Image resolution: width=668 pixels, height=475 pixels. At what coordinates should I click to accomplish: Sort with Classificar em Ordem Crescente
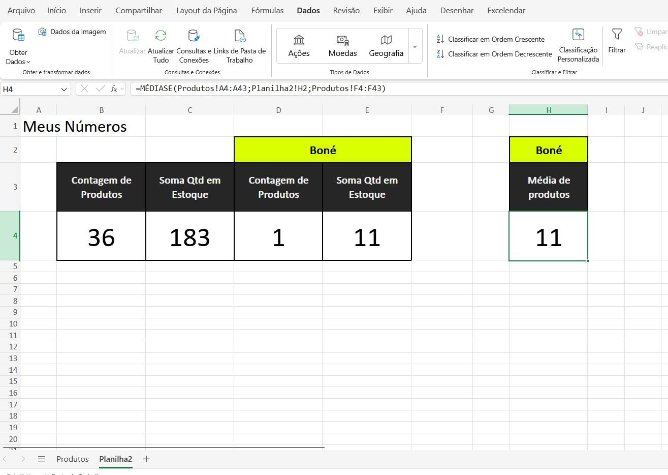coord(490,39)
